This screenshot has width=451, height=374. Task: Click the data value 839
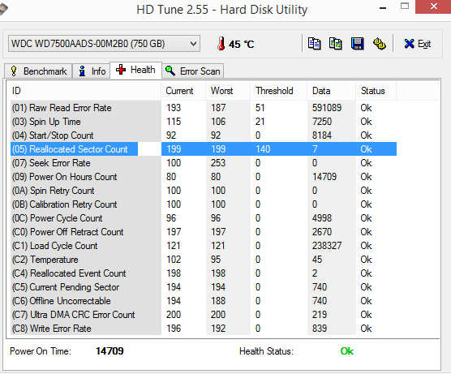(x=320, y=329)
